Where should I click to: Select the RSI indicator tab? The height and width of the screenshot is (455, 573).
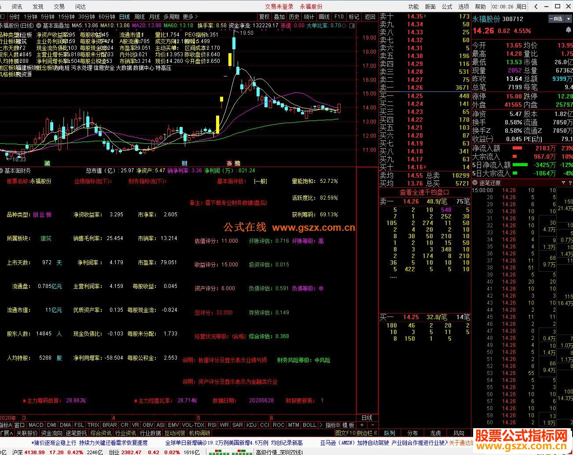tap(212, 425)
